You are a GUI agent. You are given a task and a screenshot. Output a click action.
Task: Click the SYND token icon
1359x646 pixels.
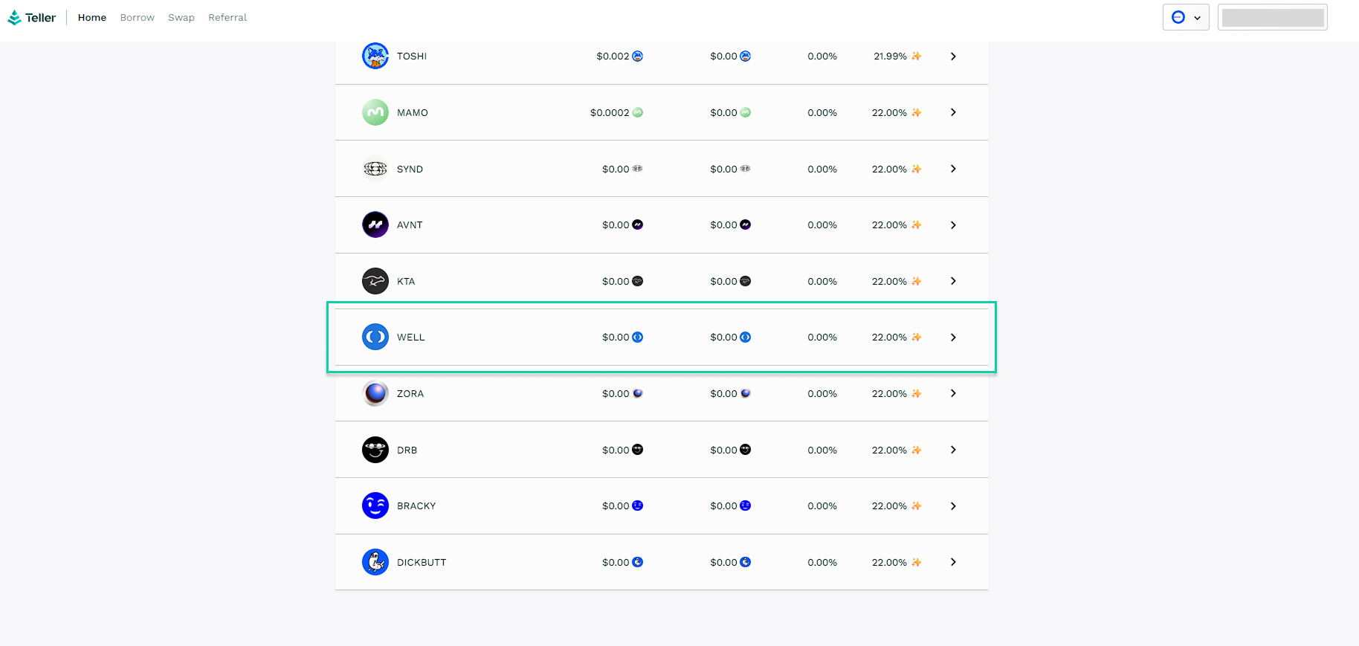(x=375, y=169)
